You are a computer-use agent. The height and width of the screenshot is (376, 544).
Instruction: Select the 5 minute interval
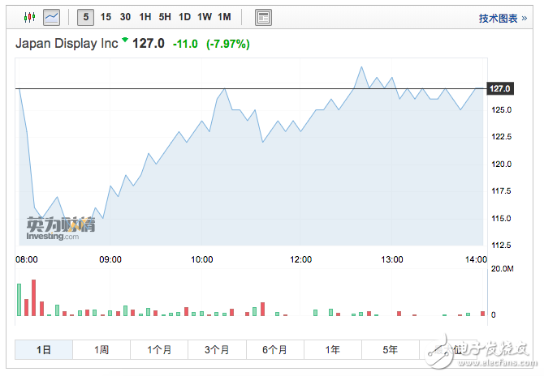85,17
